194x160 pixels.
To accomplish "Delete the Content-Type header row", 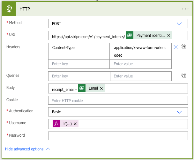I will point(175,47).
